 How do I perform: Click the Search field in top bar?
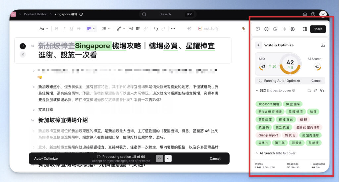pos(167,14)
